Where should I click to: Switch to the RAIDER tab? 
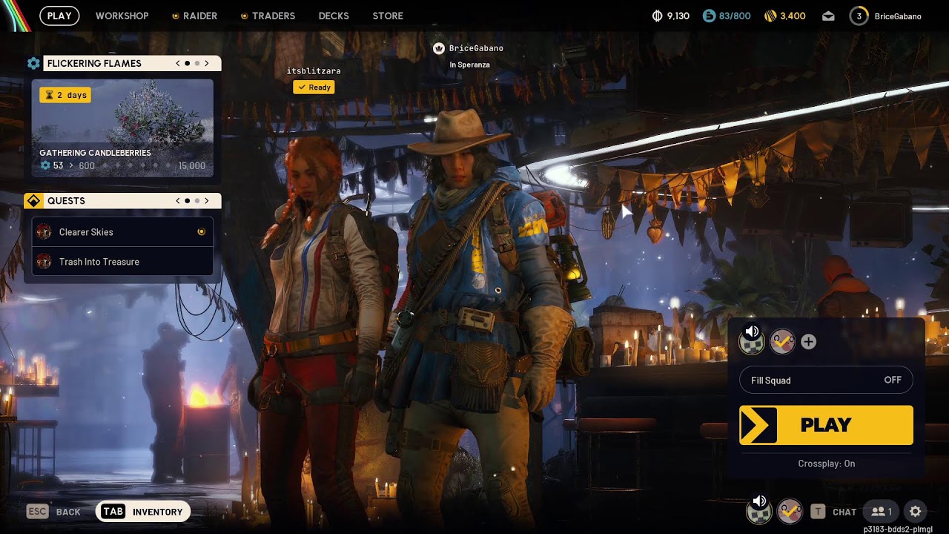pos(200,16)
